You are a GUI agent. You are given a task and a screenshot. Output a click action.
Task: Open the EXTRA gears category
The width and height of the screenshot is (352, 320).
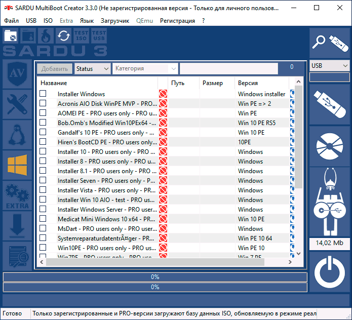[x=17, y=195]
